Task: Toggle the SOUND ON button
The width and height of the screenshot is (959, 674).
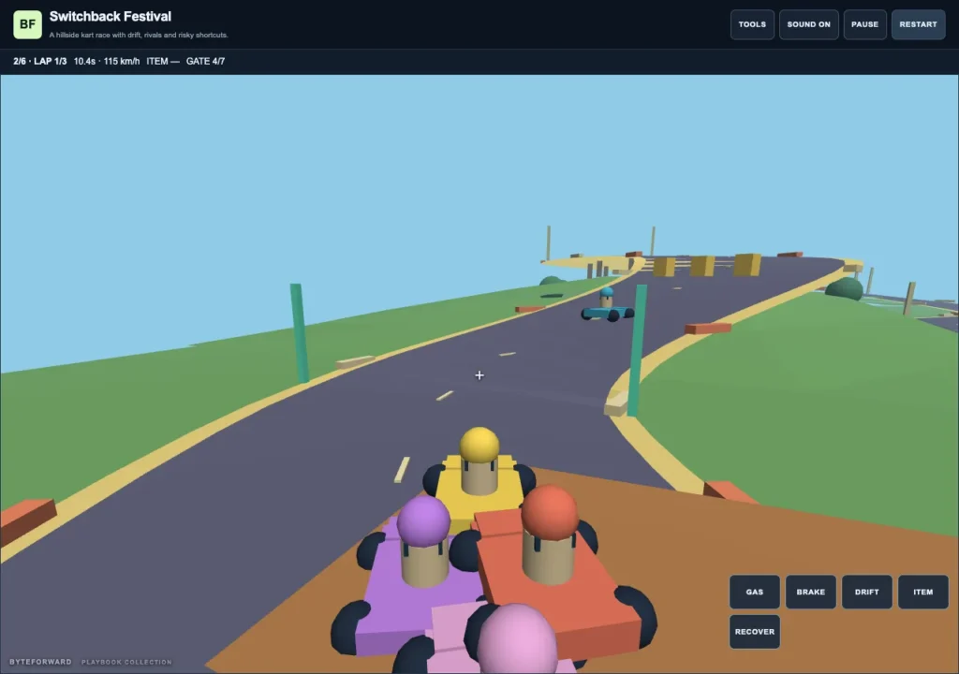Action: pyautogui.click(x=808, y=24)
